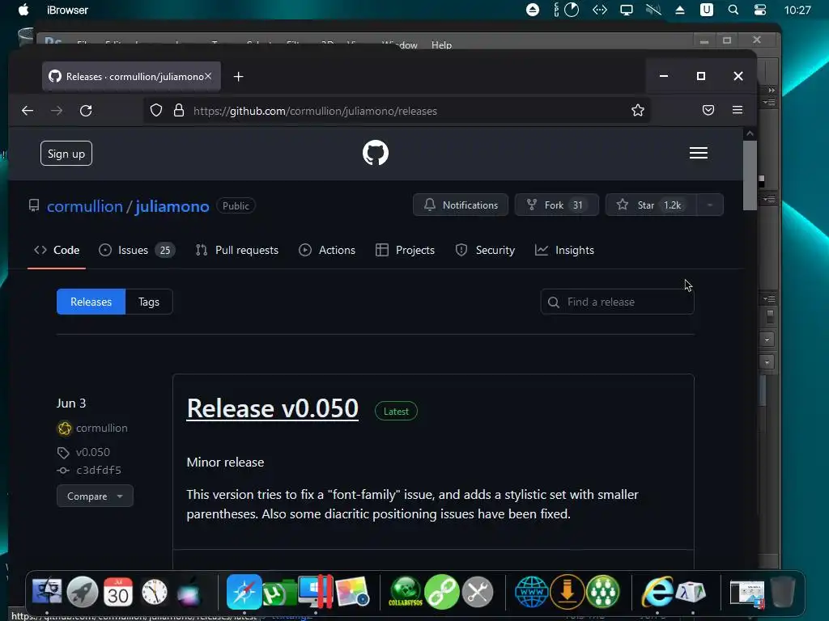Open the iBrowser menu in the menu bar
This screenshot has width=829, height=621.
point(68,10)
